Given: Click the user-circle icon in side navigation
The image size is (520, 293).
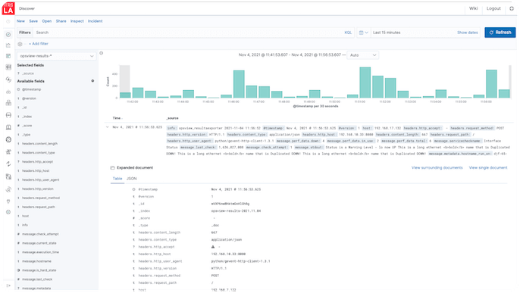Looking at the screenshot, I should tap(8, 189).
